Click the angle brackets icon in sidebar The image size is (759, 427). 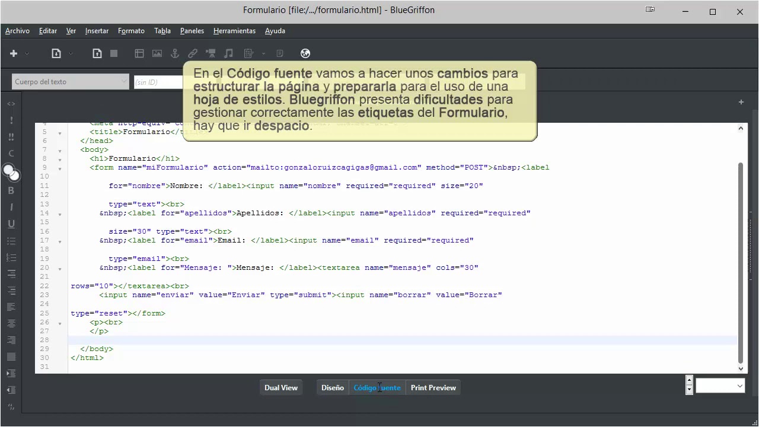pos(11,104)
